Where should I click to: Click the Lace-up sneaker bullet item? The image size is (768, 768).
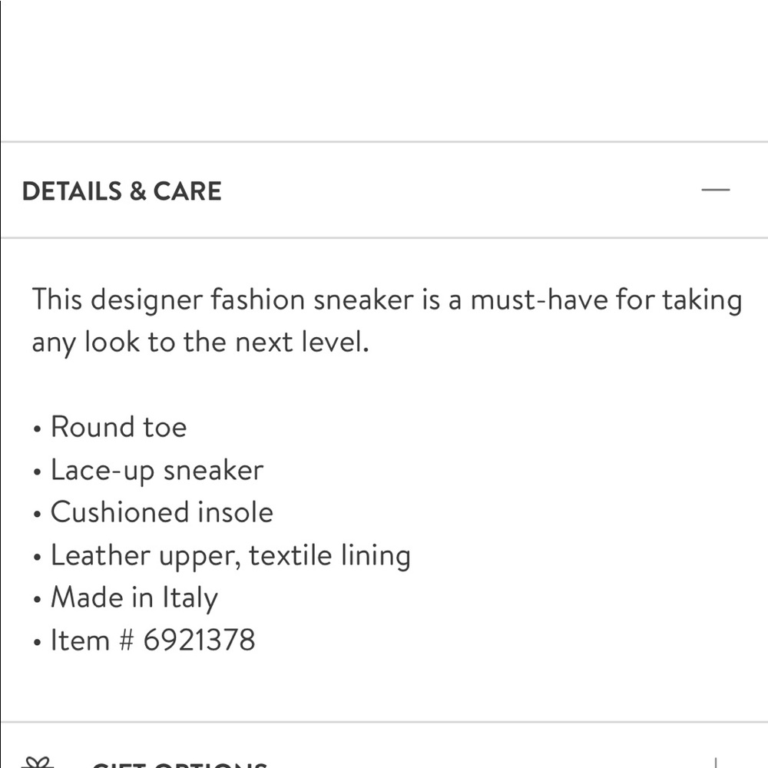(x=157, y=470)
